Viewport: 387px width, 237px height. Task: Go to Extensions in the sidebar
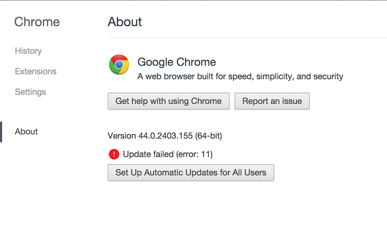36,71
